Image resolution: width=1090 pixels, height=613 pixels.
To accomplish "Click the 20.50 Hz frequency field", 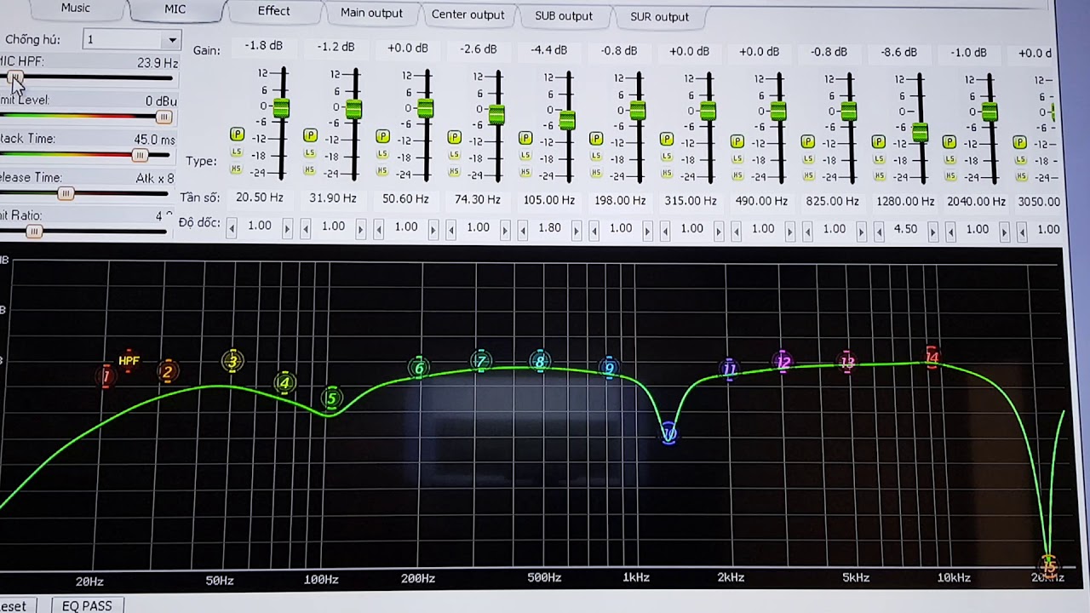I will [x=260, y=198].
